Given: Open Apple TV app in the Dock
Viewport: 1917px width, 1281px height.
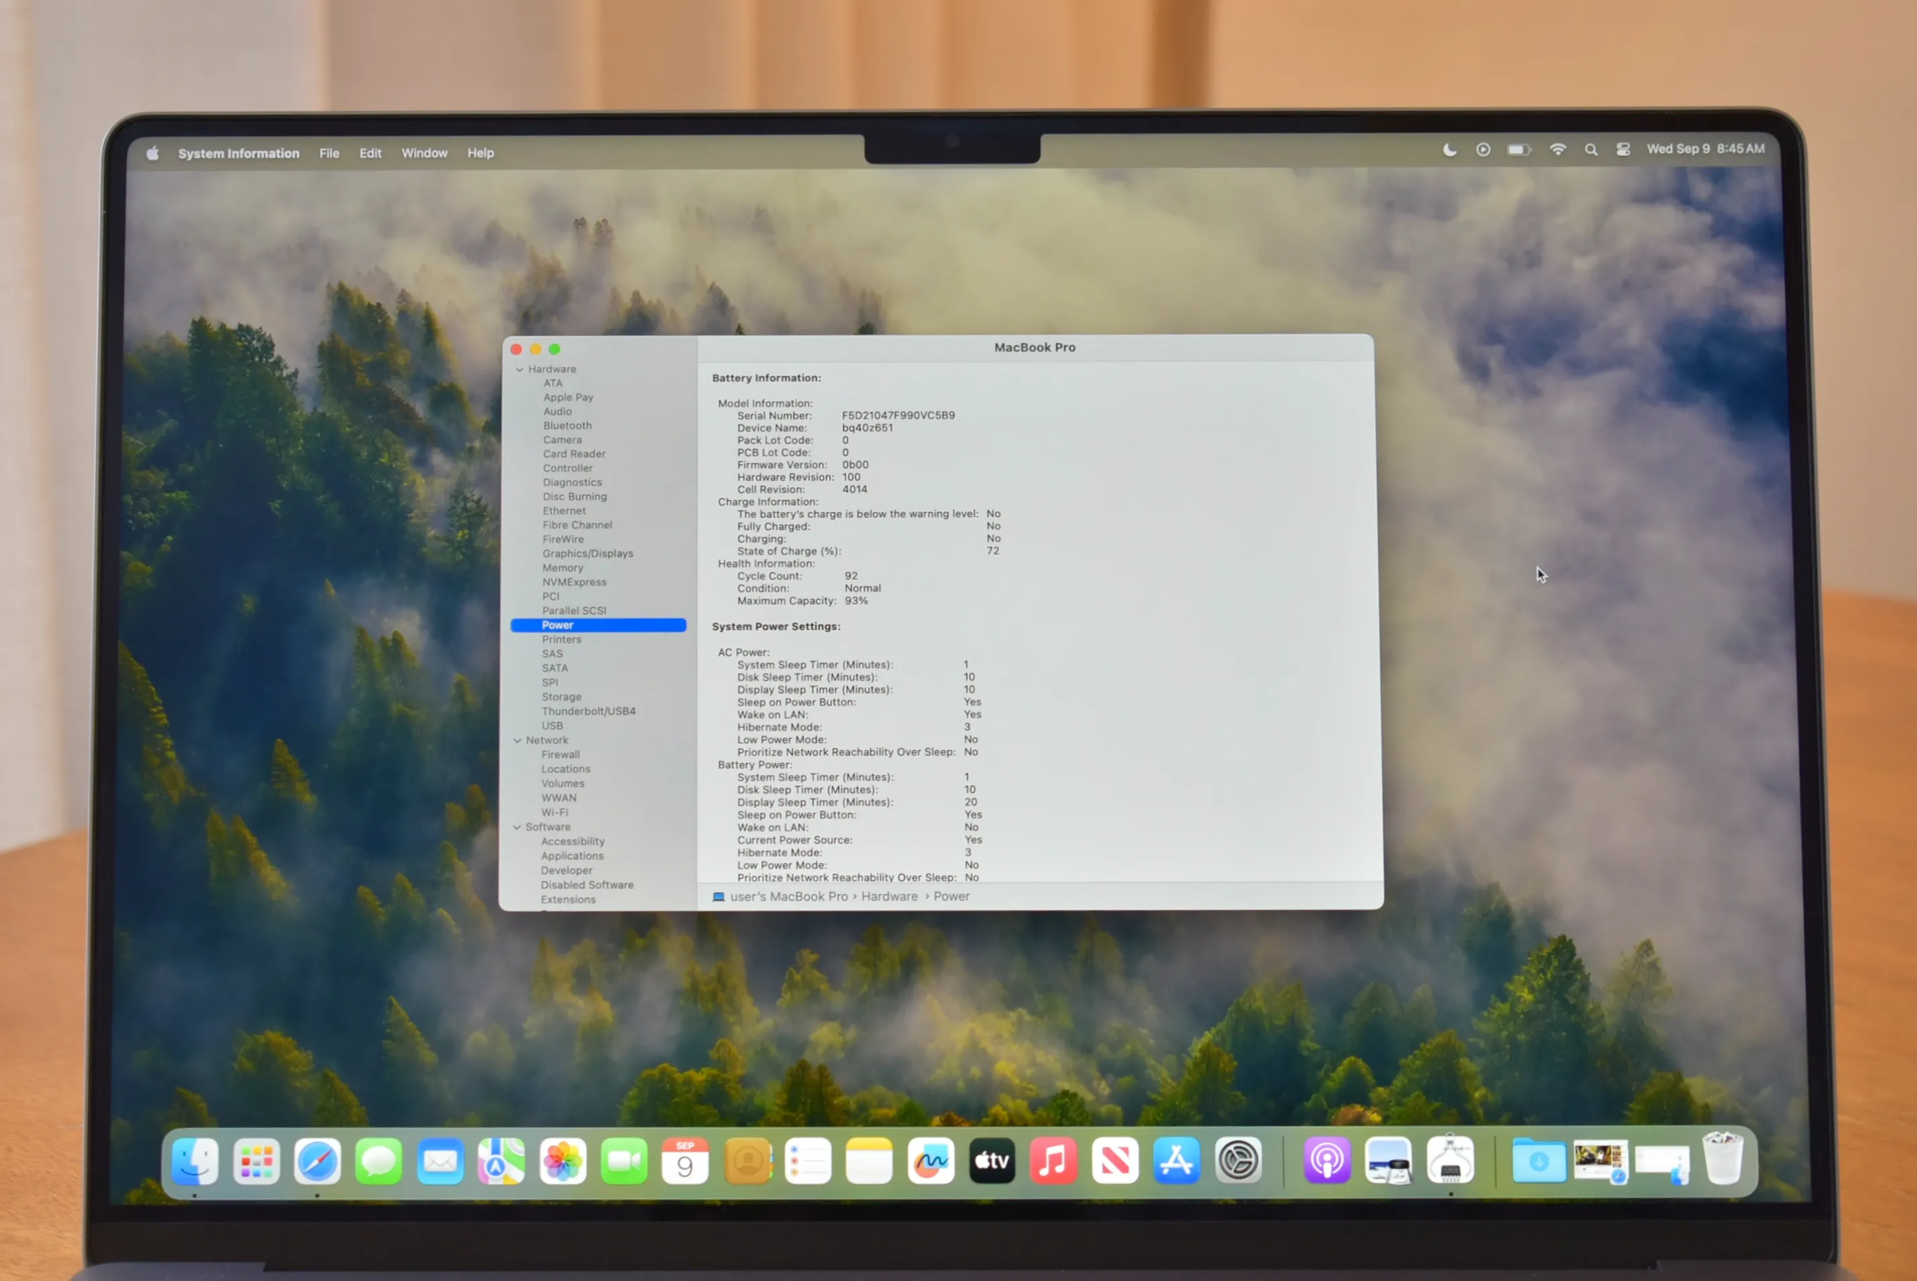Looking at the screenshot, I should tap(992, 1161).
